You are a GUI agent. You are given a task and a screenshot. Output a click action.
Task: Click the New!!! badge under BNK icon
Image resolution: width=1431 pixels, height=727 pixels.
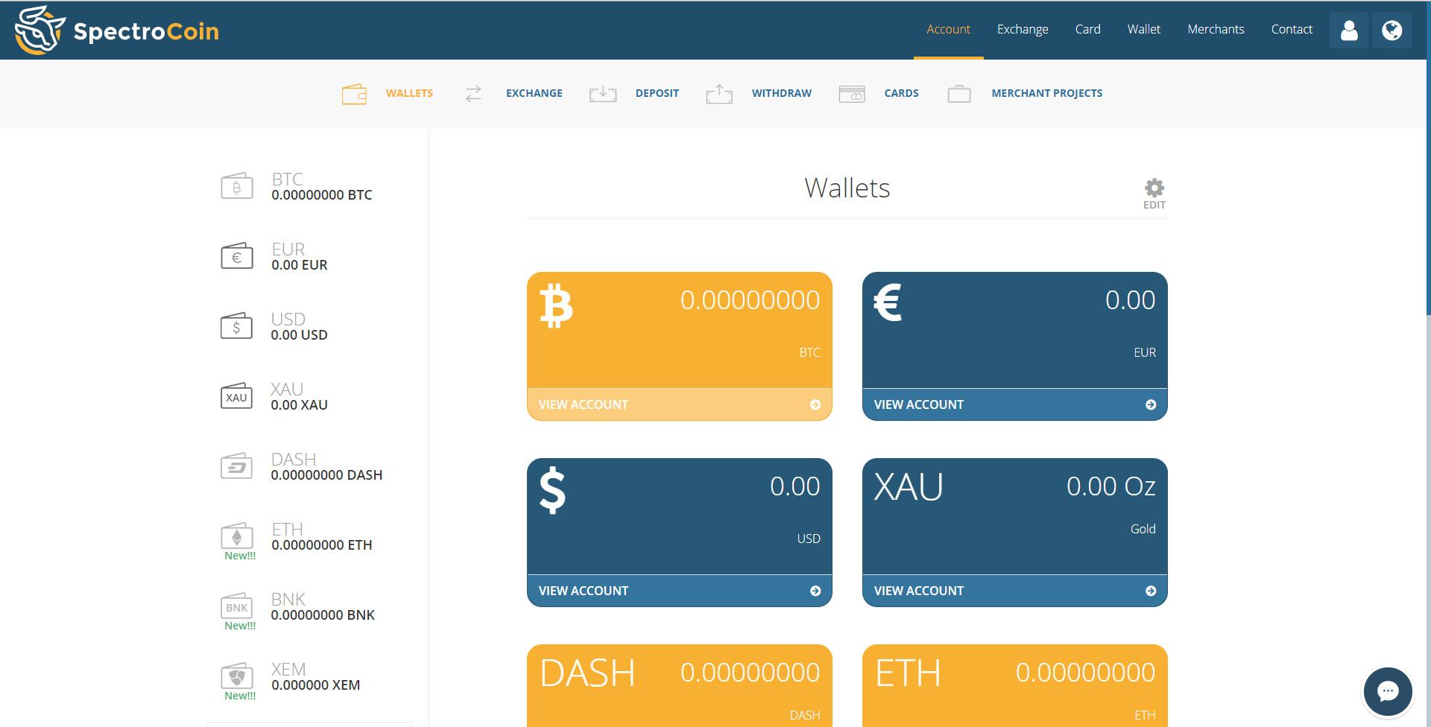pyautogui.click(x=240, y=626)
